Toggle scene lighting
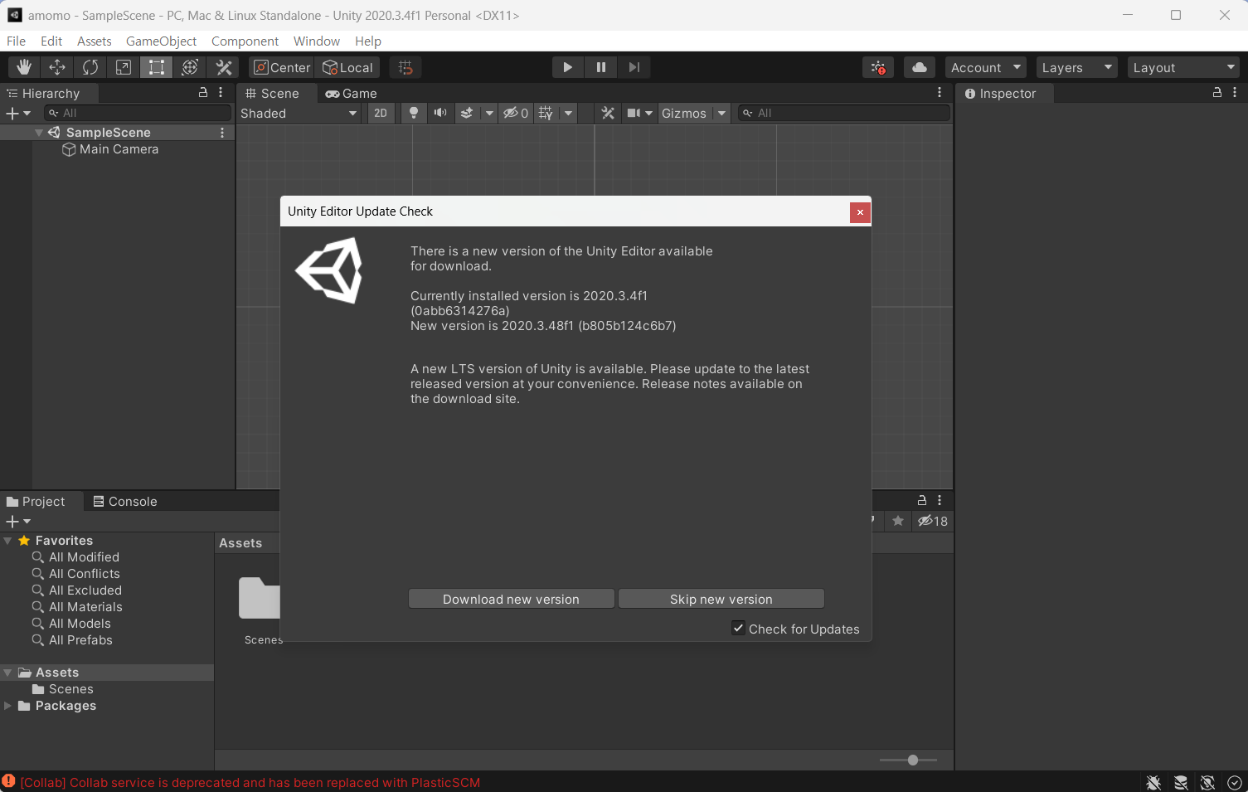 click(x=414, y=113)
